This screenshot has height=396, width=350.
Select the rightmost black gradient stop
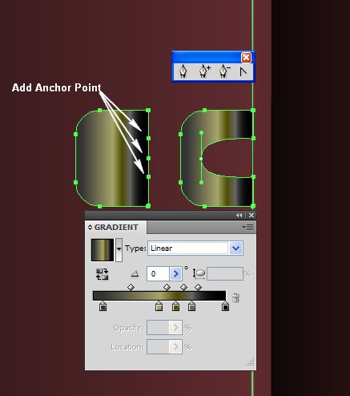tap(225, 306)
